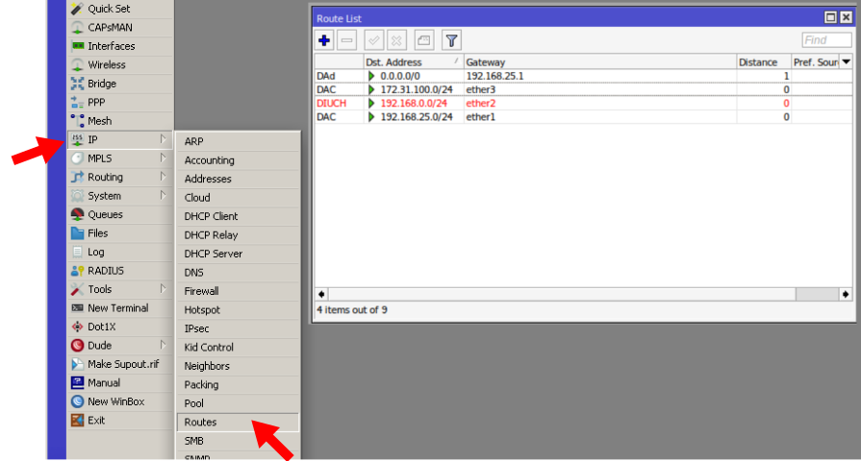Click the Gateway column header
This screenshot has height=461, width=861.
(x=596, y=62)
